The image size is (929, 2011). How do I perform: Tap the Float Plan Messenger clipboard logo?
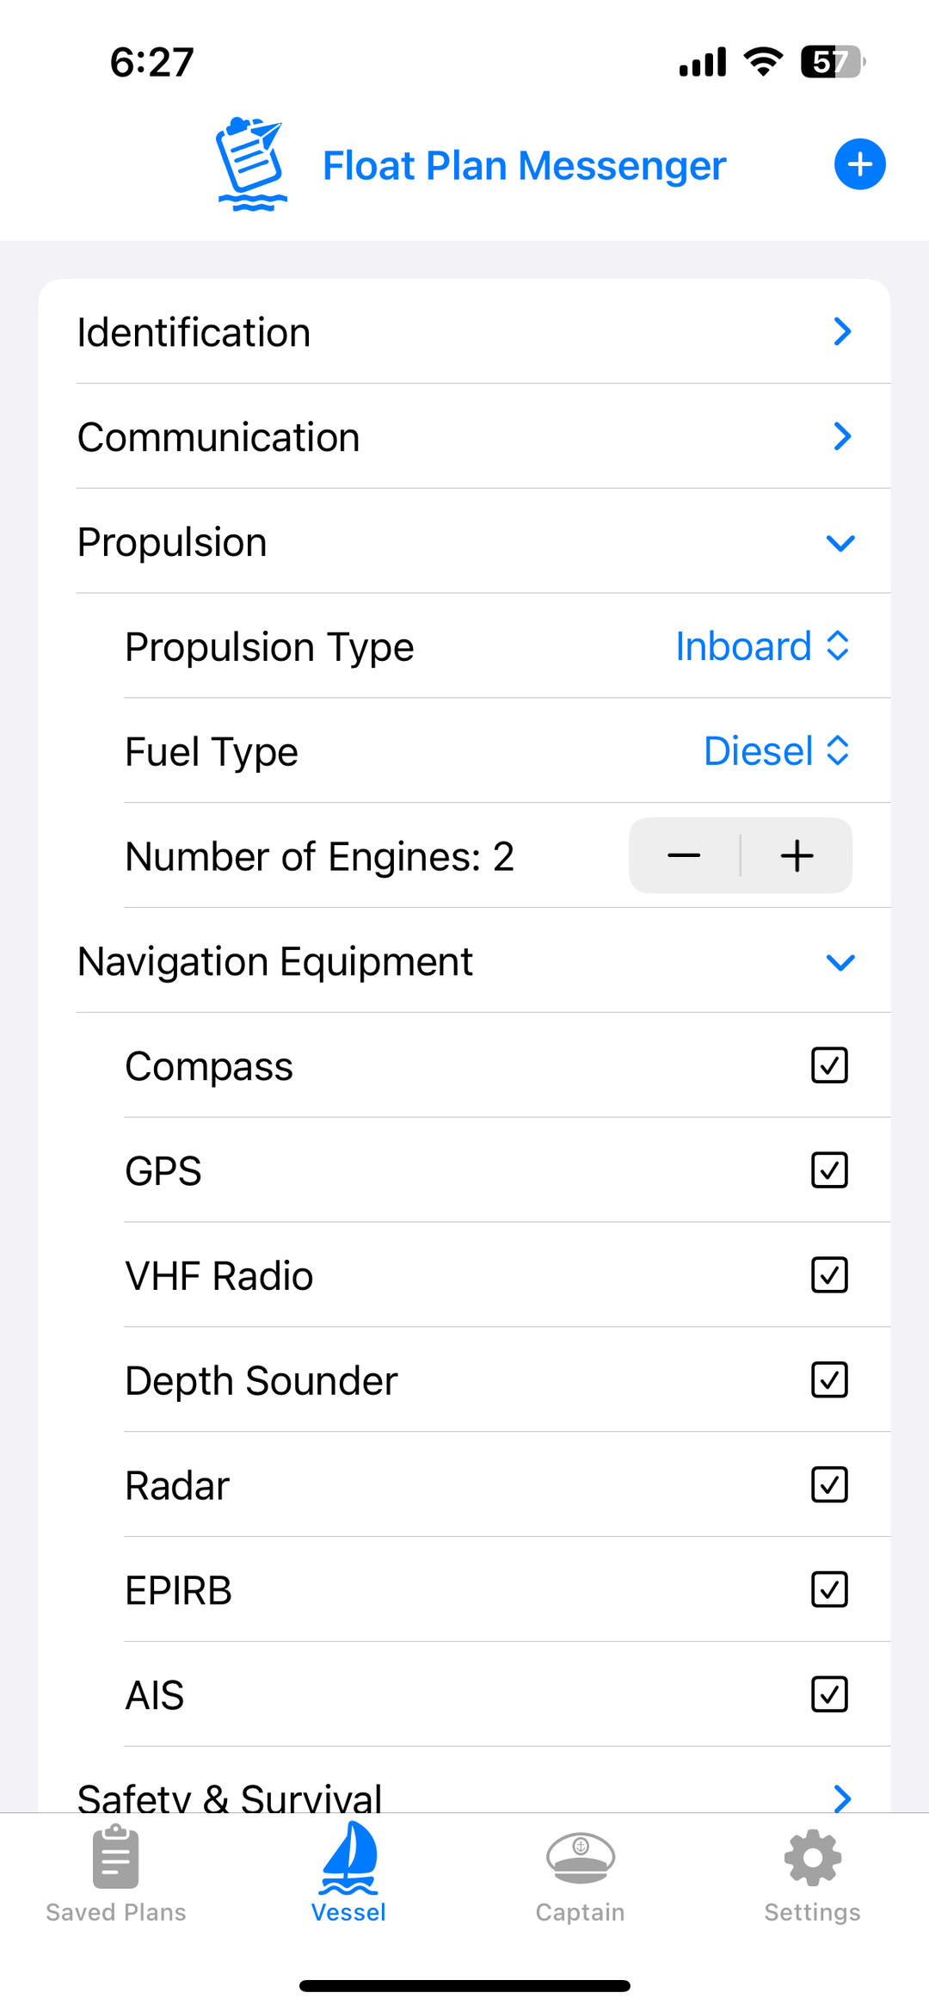[x=250, y=164]
